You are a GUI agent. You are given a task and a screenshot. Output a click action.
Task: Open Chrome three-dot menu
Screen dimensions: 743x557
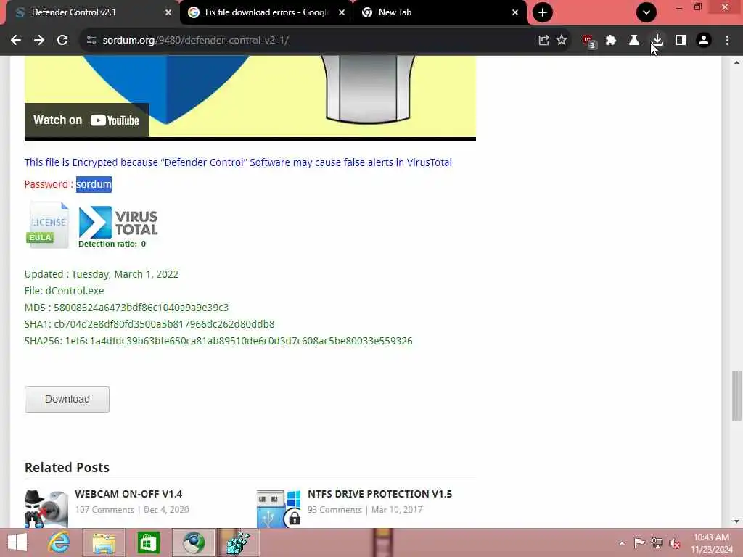(x=727, y=41)
